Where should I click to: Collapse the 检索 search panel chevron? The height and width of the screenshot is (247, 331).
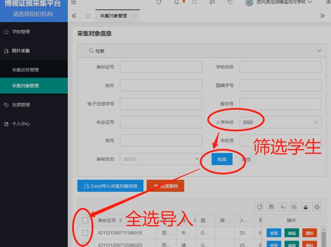click(x=319, y=51)
